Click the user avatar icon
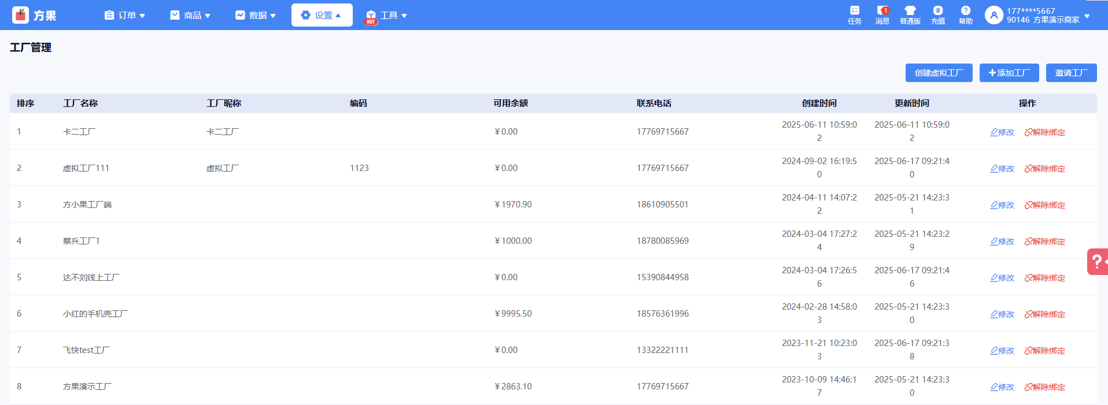The image size is (1108, 405). pos(993,15)
